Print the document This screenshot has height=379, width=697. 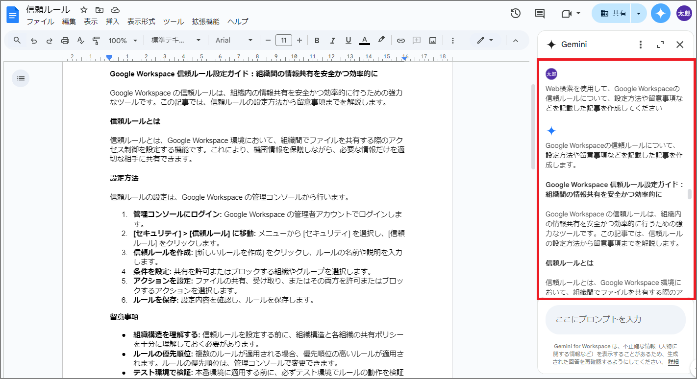click(x=65, y=40)
